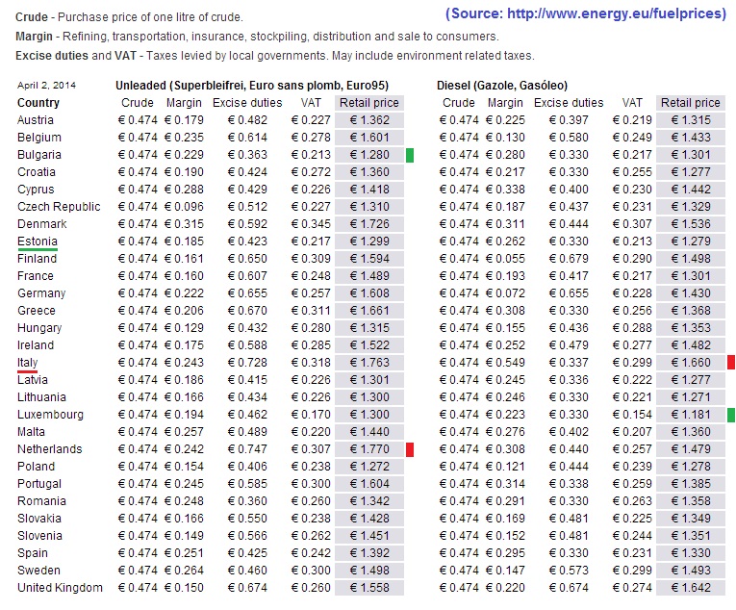The image size is (736, 610).
Task: Select the France country row label
Action: tap(36, 276)
